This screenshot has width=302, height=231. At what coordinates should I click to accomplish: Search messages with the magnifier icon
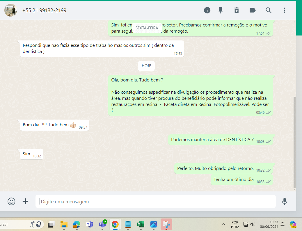pyautogui.click(x=269, y=10)
